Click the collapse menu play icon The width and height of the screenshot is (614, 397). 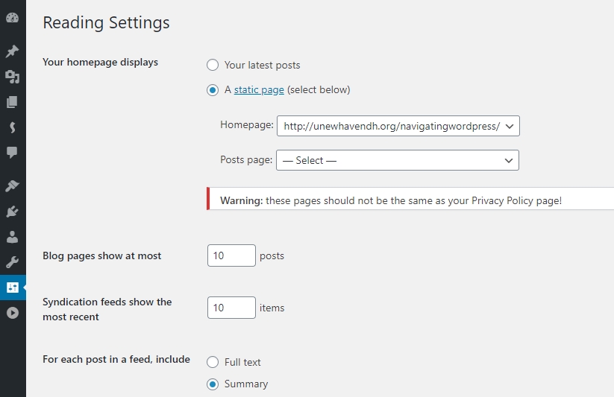coord(12,313)
